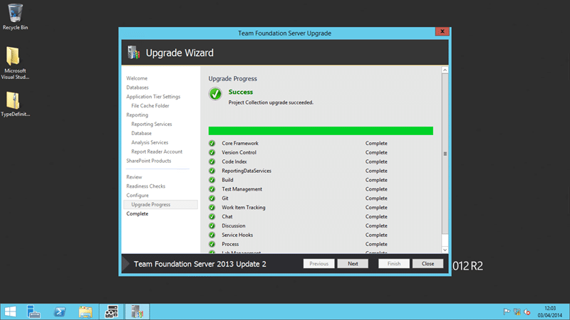The image size is (570, 320).
Task: Close the Team Foundation Server Upgrade window
Action: (442, 31)
